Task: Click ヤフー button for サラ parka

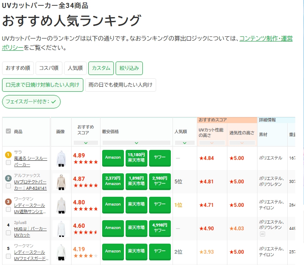Action: pos(160,158)
